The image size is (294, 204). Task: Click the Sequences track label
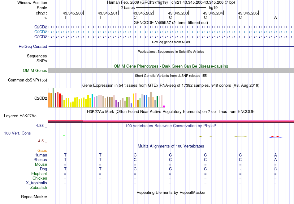coord(37,56)
